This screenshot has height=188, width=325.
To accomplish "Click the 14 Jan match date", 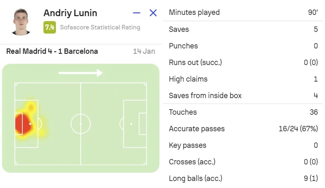I will (144, 51).
